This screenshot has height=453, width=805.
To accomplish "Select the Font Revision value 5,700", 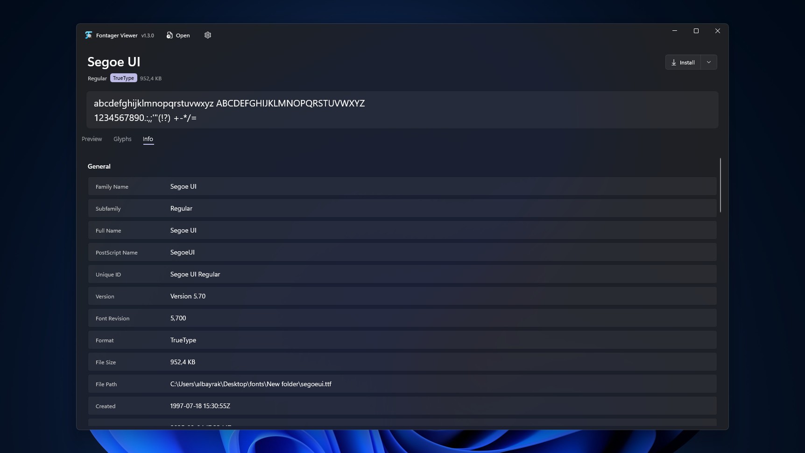I will tap(178, 318).
